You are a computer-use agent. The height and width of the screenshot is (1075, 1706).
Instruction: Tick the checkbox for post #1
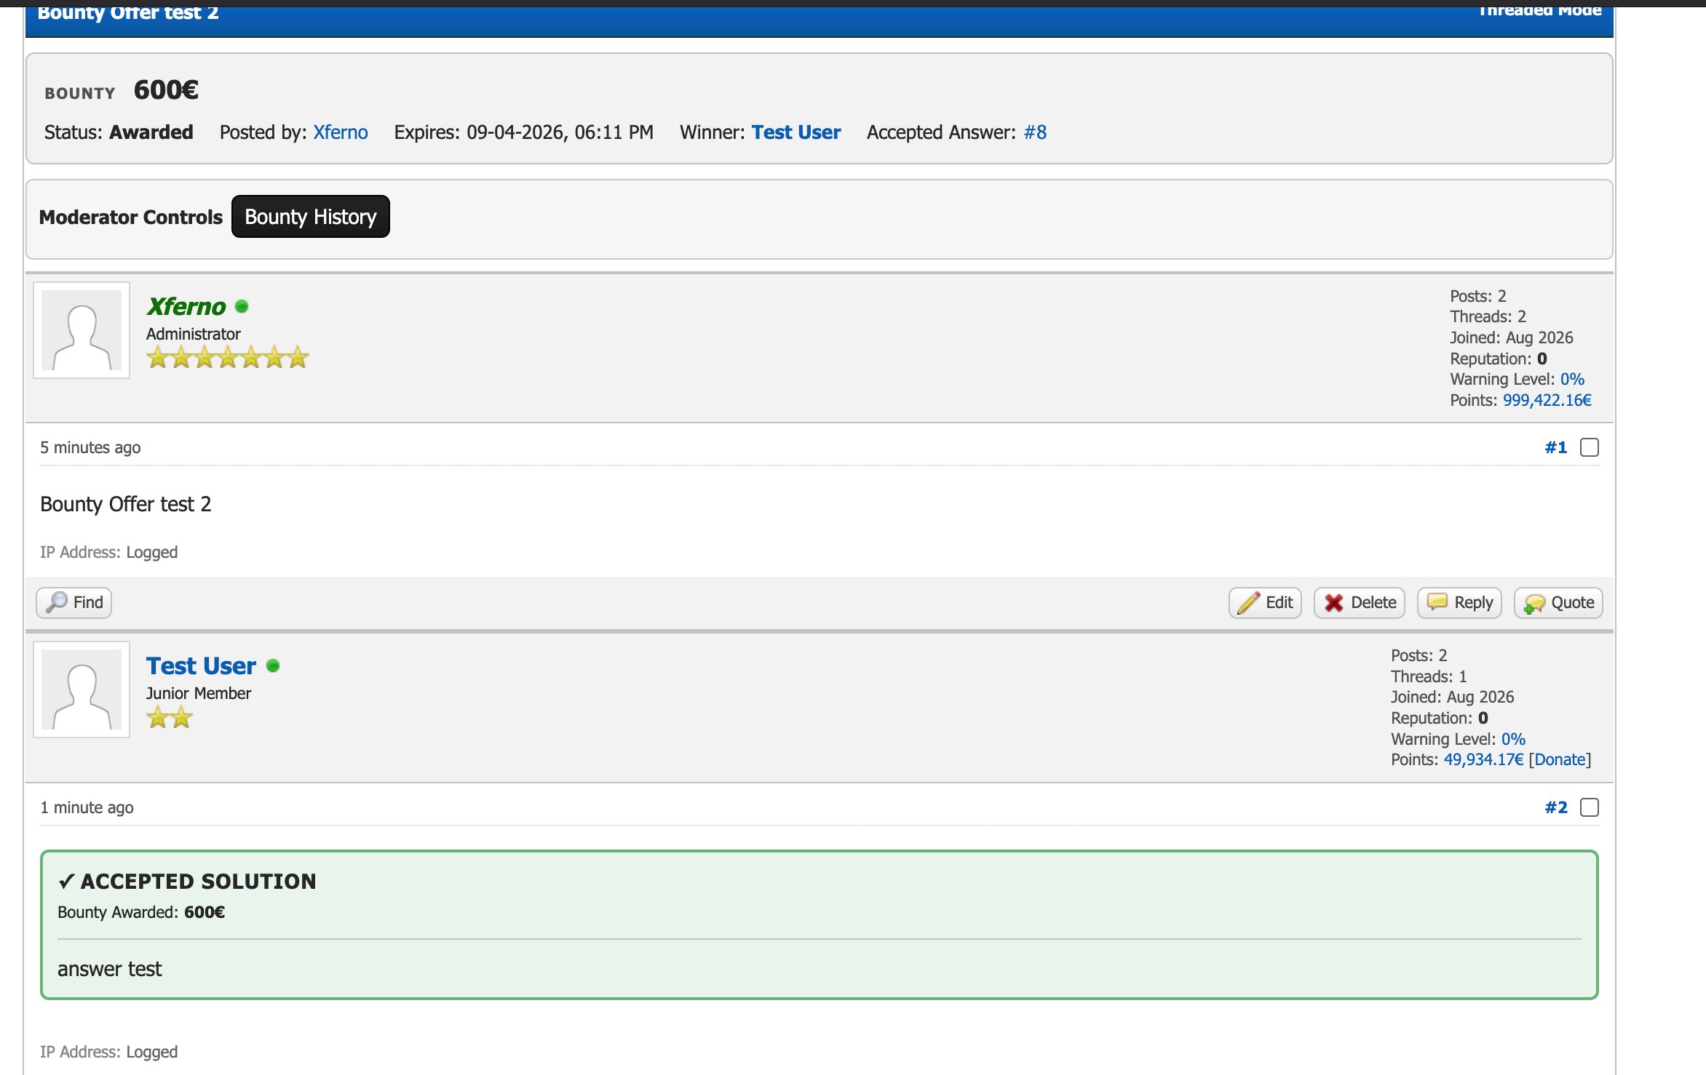pos(1590,447)
